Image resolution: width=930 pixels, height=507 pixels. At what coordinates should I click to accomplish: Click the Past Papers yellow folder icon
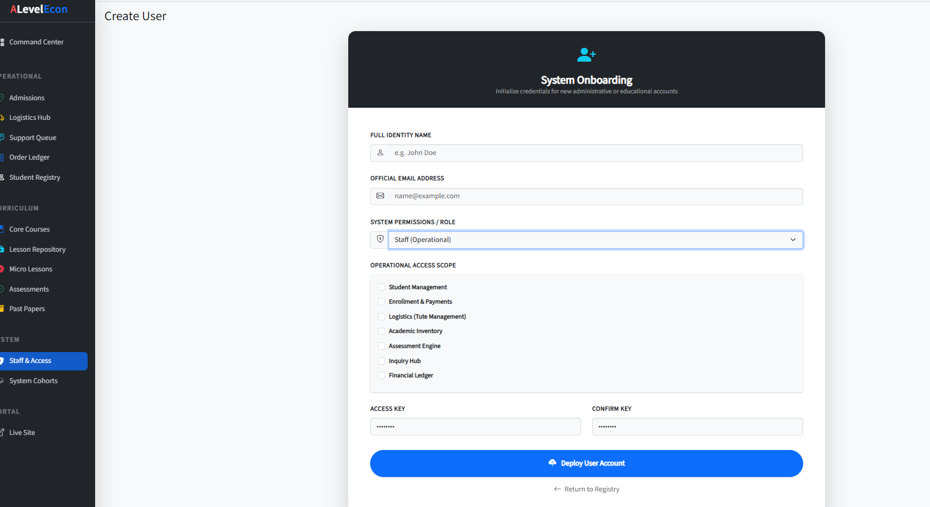[2, 309]
